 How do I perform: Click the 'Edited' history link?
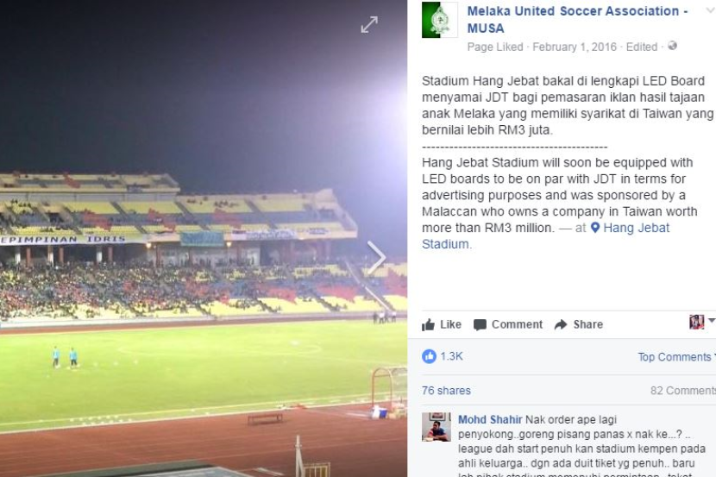[x=641, y=47]
